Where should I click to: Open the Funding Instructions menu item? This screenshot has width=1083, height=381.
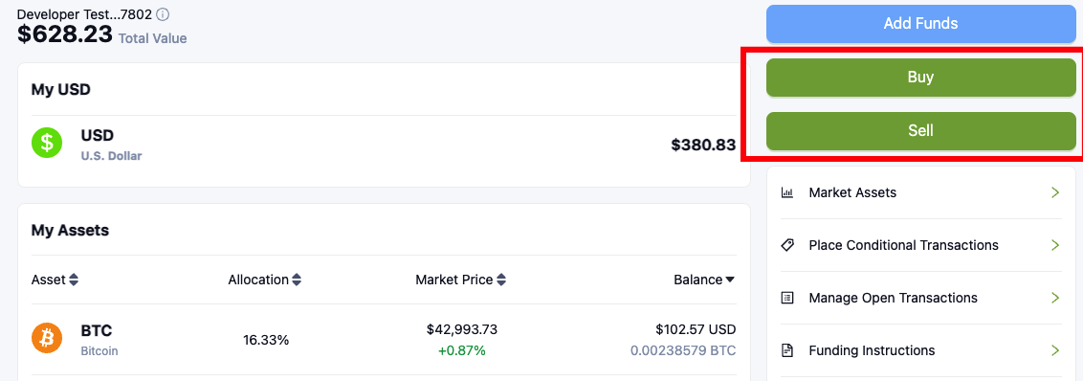click(920, 350)
